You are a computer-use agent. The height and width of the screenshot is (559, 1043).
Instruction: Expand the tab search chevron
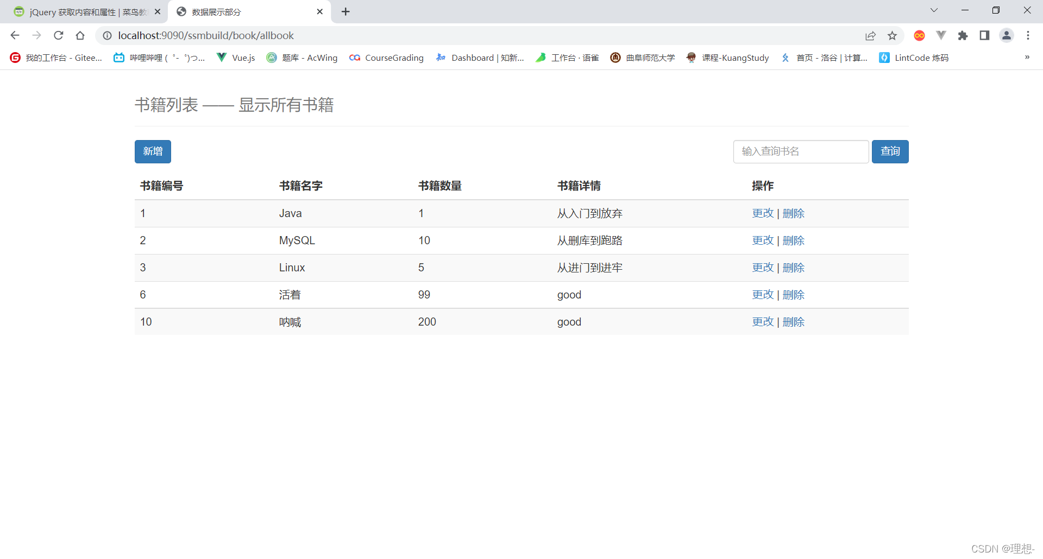[x=934, y=10]
